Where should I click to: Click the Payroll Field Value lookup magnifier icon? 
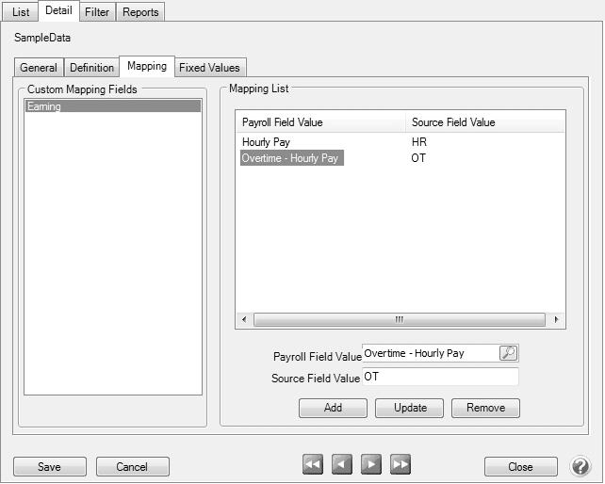pyautogui.click(x=508, y=353)
